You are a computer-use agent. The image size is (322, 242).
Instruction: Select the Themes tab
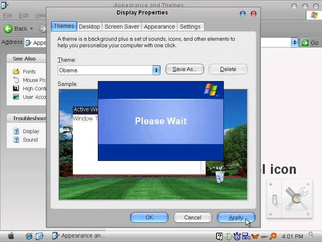64,26
